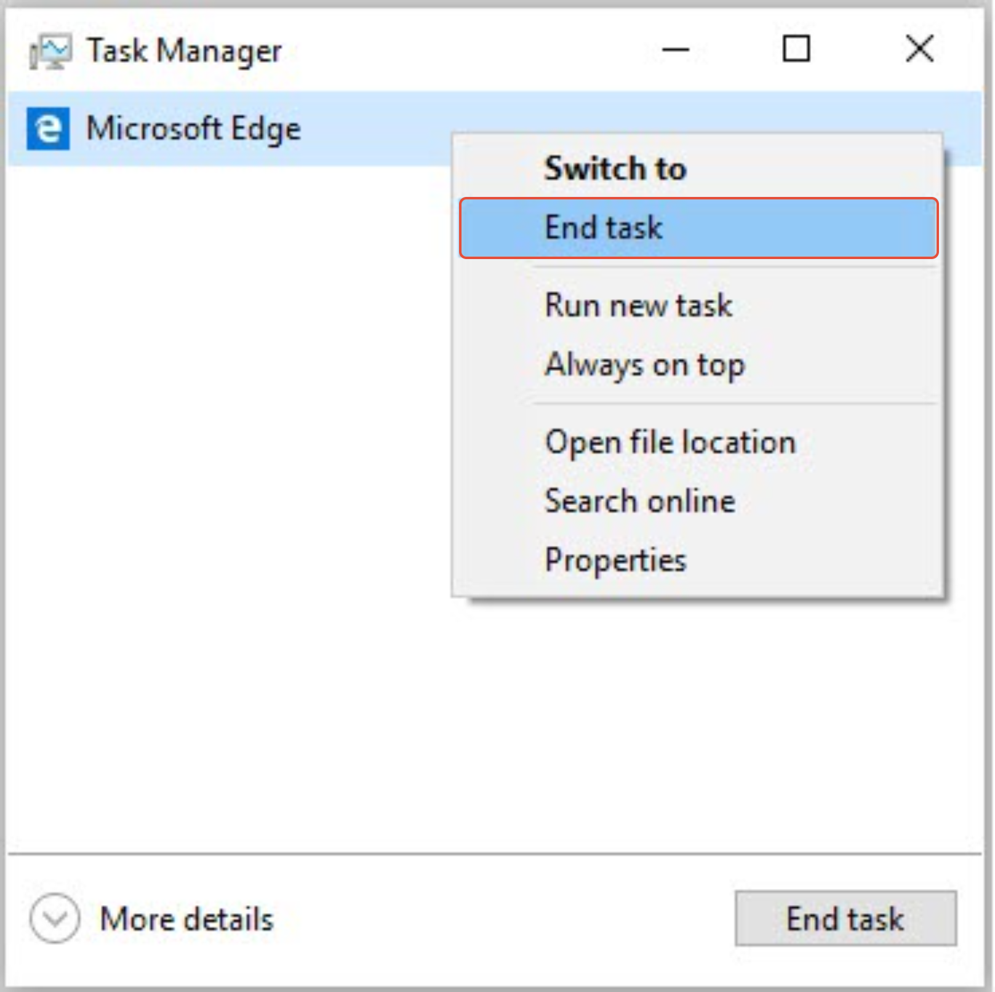
Task: Open Properties from the context menu
Action: tap(615, 560)
